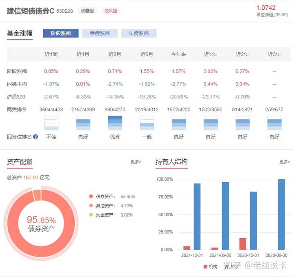
Task: Click the 6.27% 近2年 fund return value
Action: click(x=243, y=71)
